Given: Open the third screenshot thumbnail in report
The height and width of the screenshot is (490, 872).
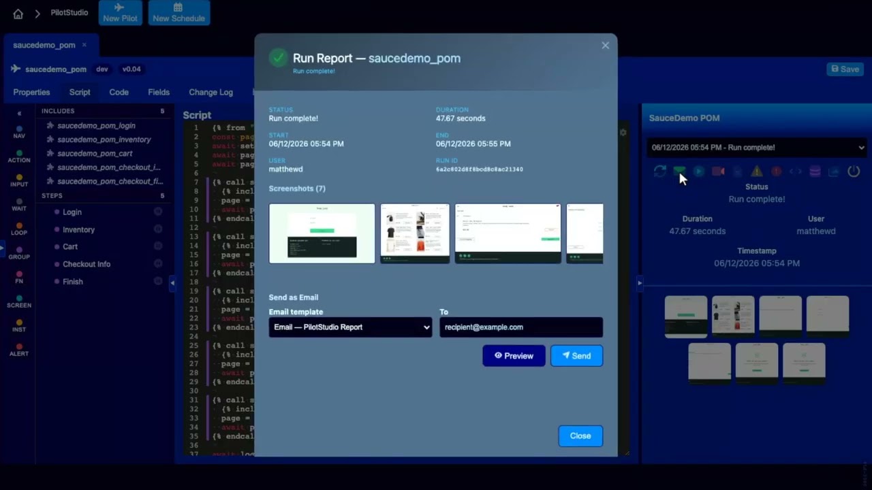Looking at the screenshot, I should pos(508,233).
